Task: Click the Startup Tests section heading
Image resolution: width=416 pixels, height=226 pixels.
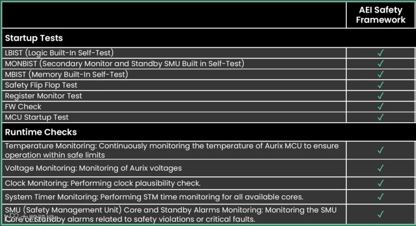Action: coord(34,38)
